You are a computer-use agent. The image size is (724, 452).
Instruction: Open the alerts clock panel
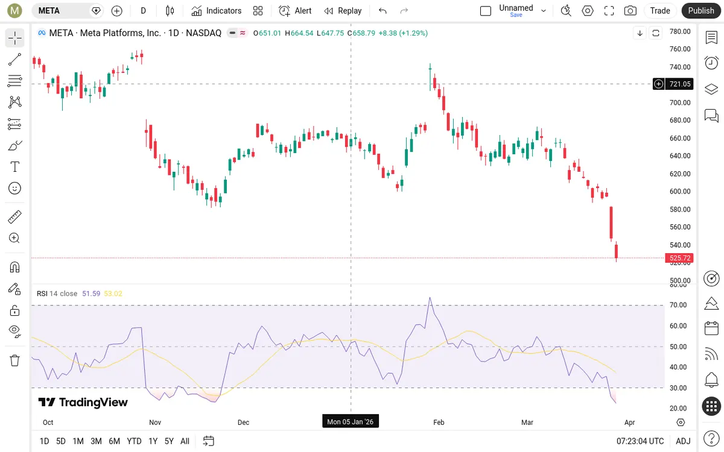coord(711,63)
